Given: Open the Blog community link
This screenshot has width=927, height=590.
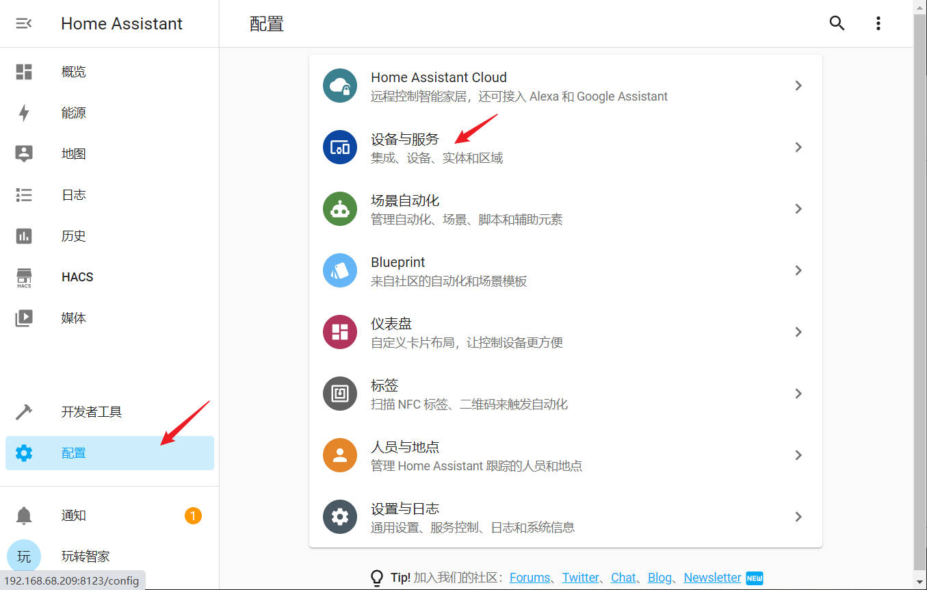Looking at the screenshot, I should click(x=660, y=578).
